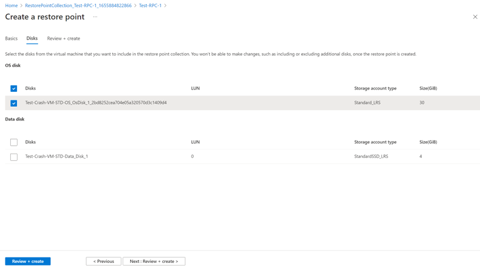The image size is (480, 270).
Task: Click the OS disk size value 30
Action: click(x=422, y=103)
